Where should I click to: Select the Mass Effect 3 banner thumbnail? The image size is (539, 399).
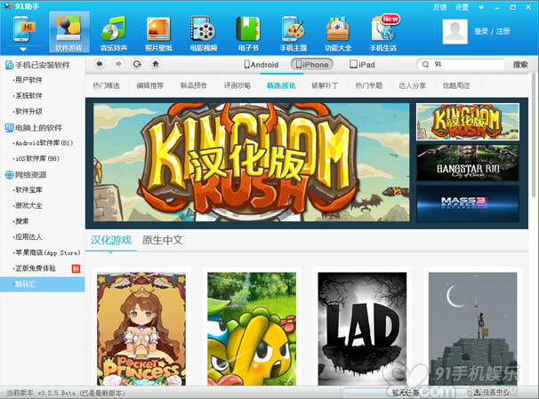(468, 203)
